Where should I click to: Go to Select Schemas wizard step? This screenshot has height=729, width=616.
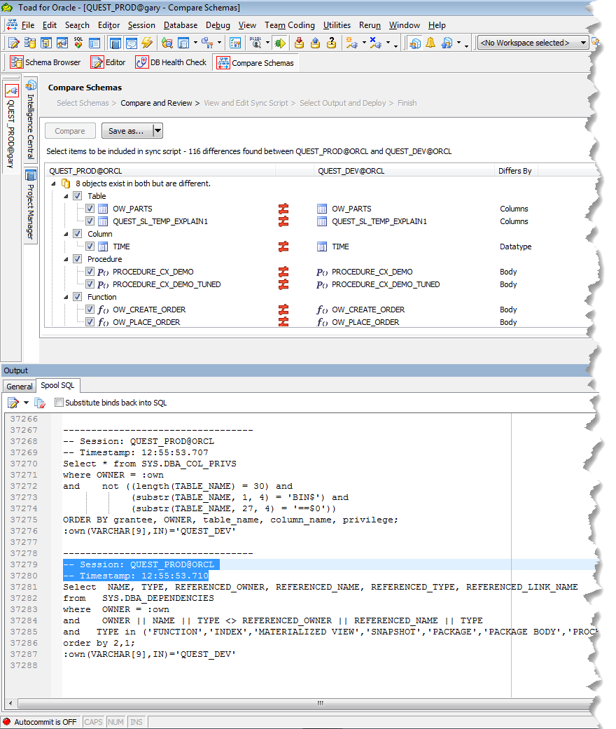click(83, 103)
